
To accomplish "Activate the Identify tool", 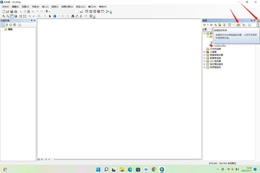I will point(55,16).
